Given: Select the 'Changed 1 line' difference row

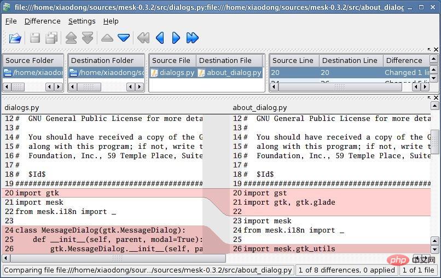Looking at the screenshot, I should pyautogui.click(x=350, y=73).
